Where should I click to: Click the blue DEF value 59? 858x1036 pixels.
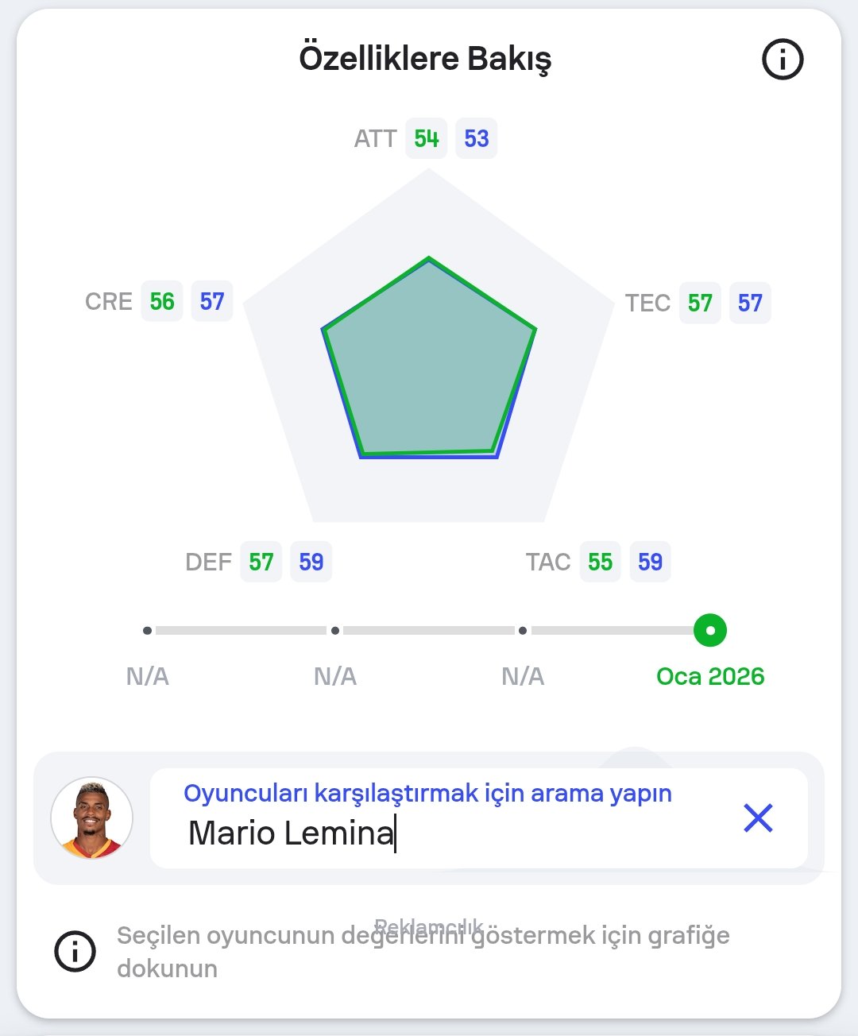click(x=311, y=562)
